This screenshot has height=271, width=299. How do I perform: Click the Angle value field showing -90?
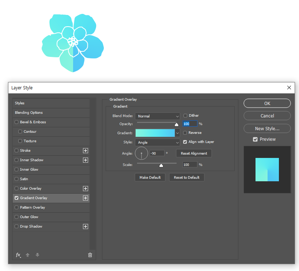point(157,153)
